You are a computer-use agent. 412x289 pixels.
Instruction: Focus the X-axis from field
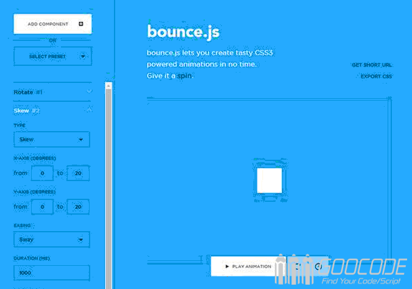pyautogui.click(x=42, y=173)
